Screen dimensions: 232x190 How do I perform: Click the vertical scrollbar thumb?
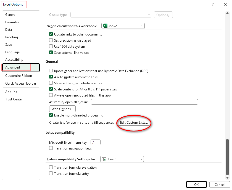227,157
